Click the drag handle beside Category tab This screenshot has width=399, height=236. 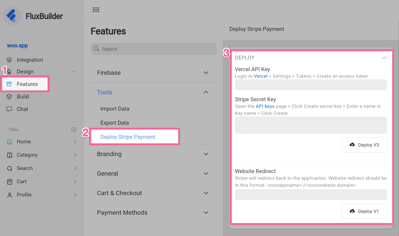(75, 155)
